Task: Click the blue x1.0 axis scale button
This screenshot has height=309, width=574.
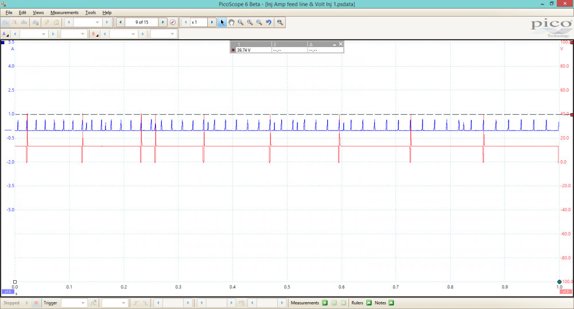Action: [7, 292]
